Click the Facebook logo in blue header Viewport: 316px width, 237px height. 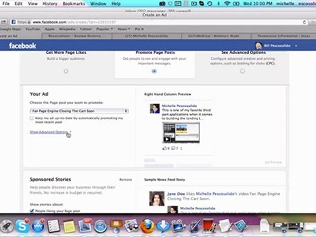pos(22,46)
